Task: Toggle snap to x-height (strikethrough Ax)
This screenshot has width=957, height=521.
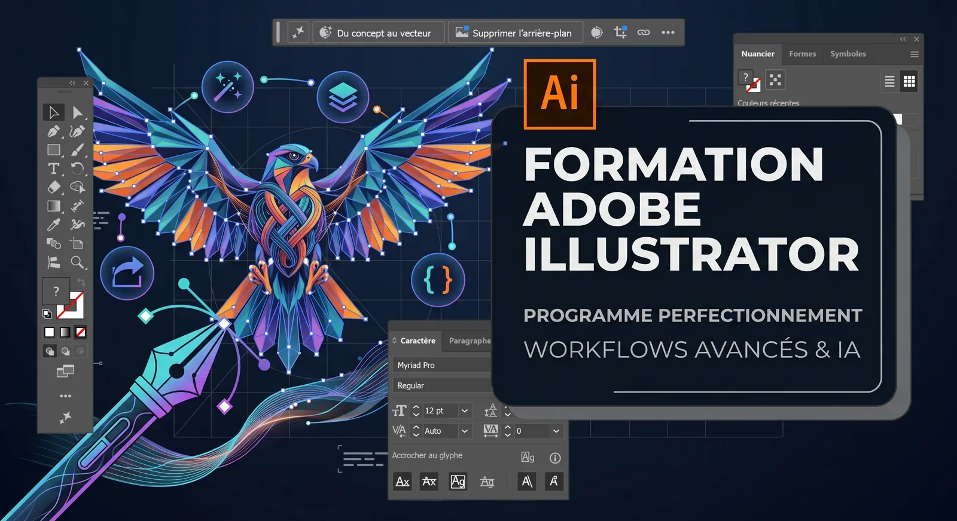Action: [x=429, y=482]
